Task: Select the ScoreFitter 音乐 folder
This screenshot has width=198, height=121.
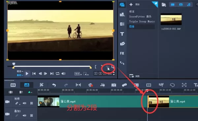Action: [x=140, y=16]
